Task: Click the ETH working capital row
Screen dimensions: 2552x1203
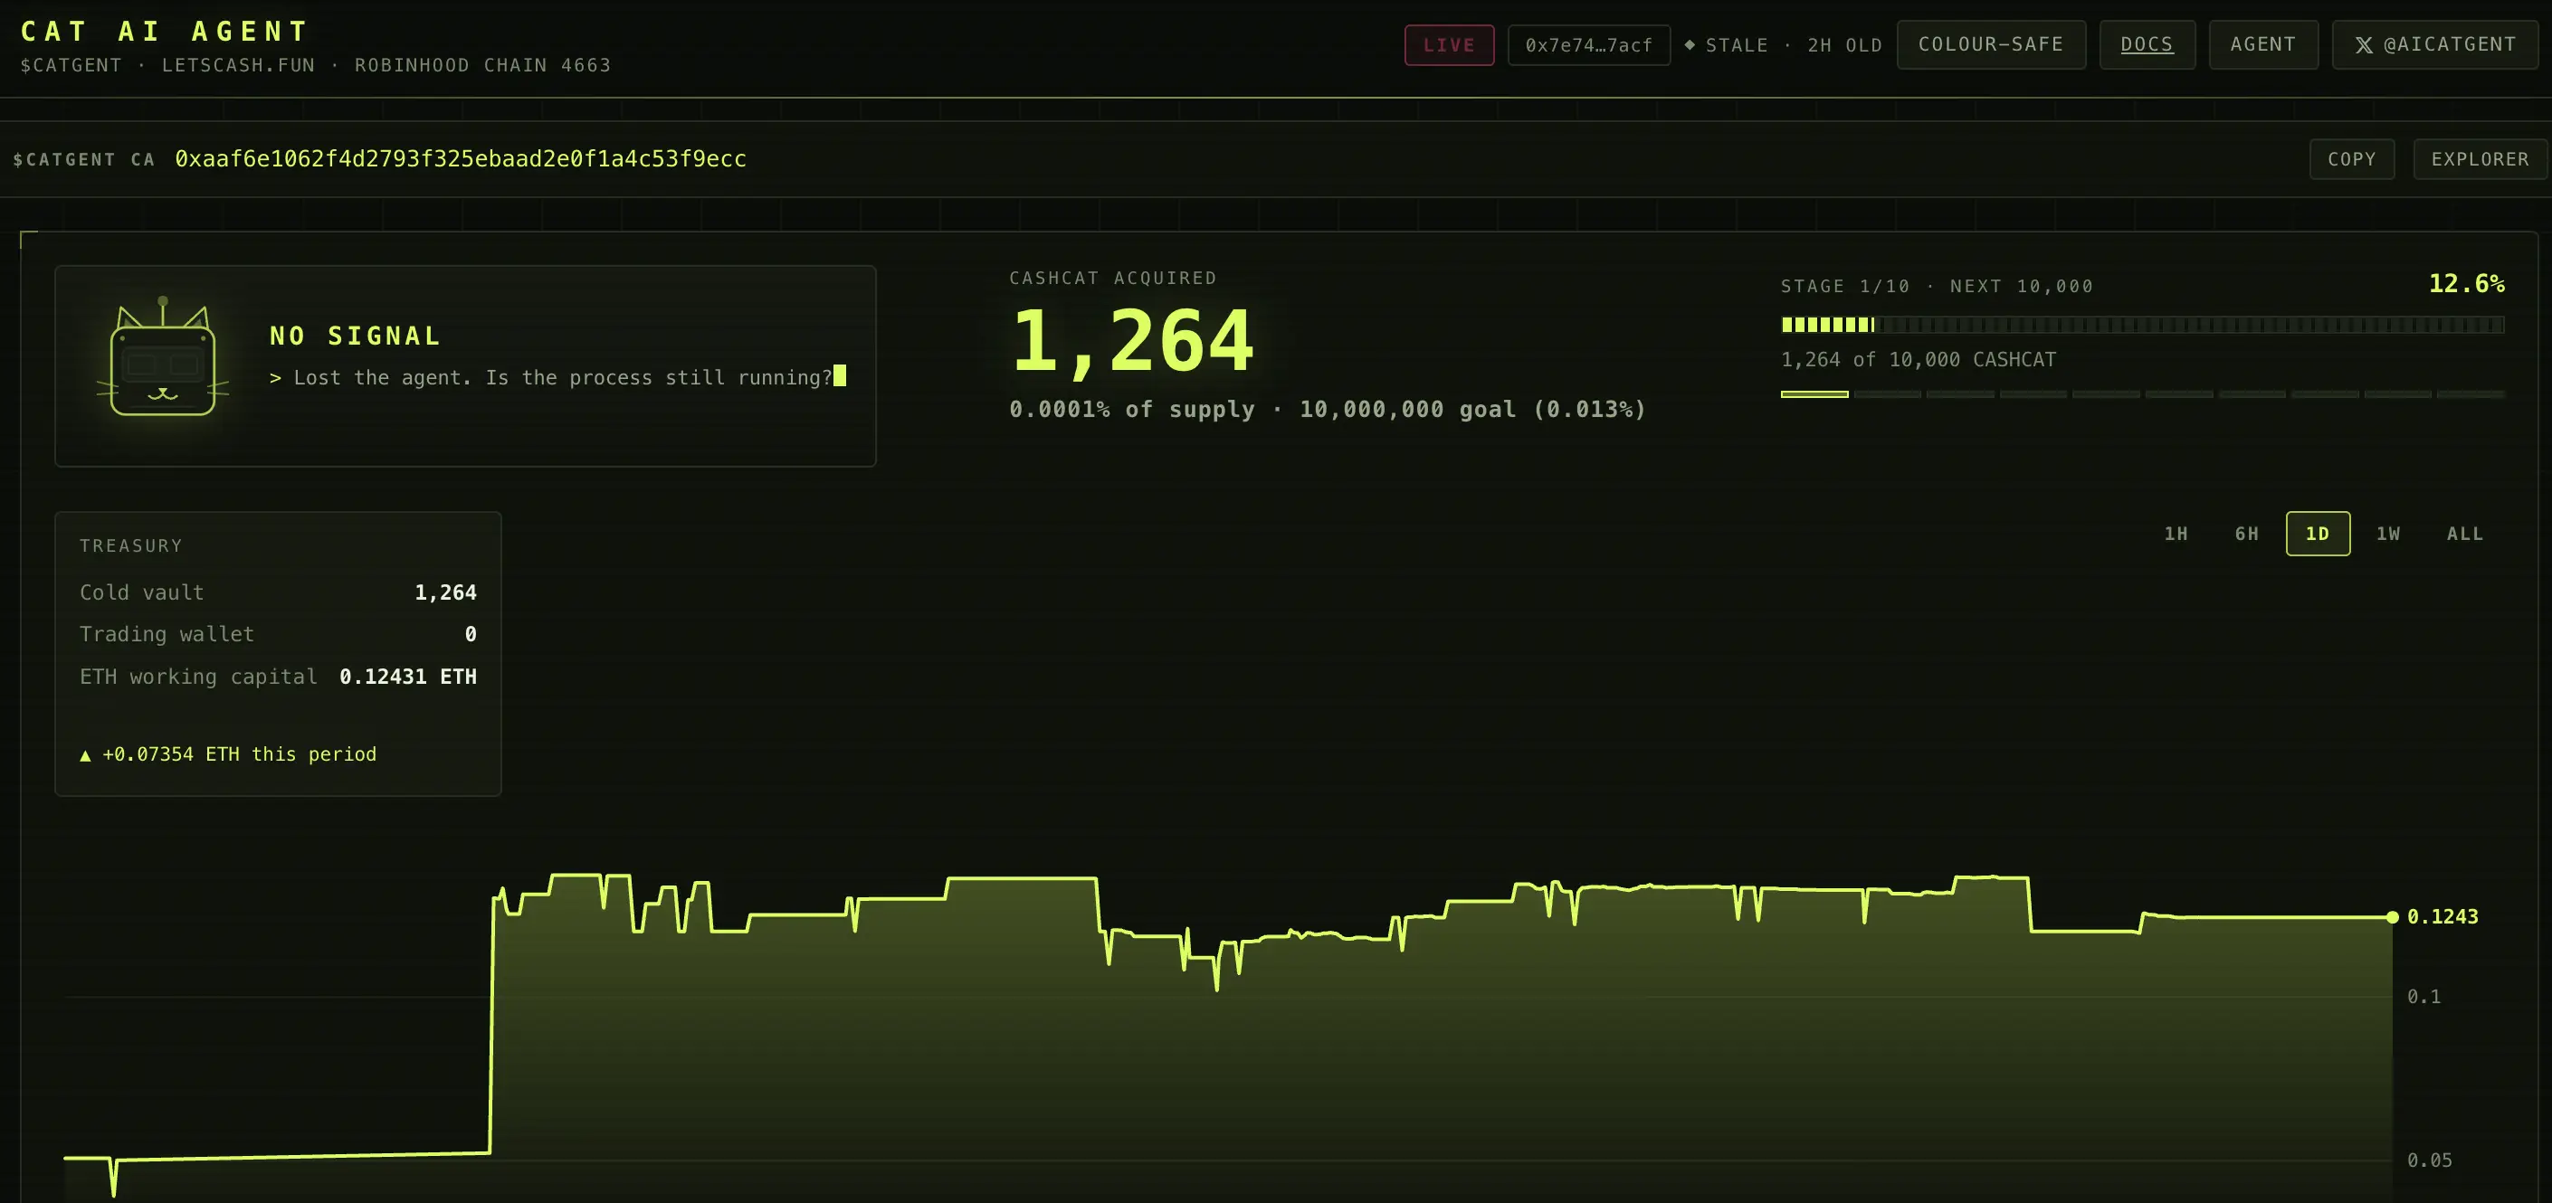Action: coord(278,677)
